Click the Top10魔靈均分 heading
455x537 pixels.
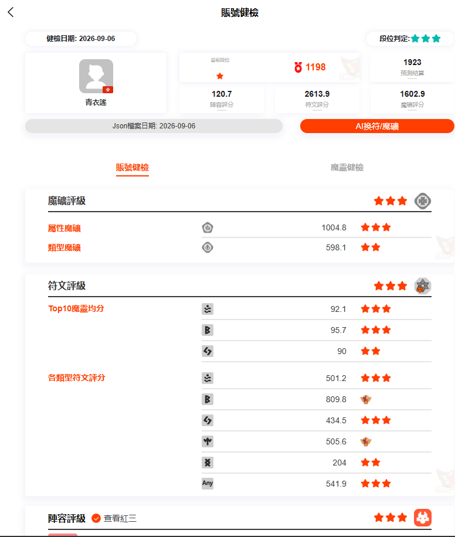point(76,308)
